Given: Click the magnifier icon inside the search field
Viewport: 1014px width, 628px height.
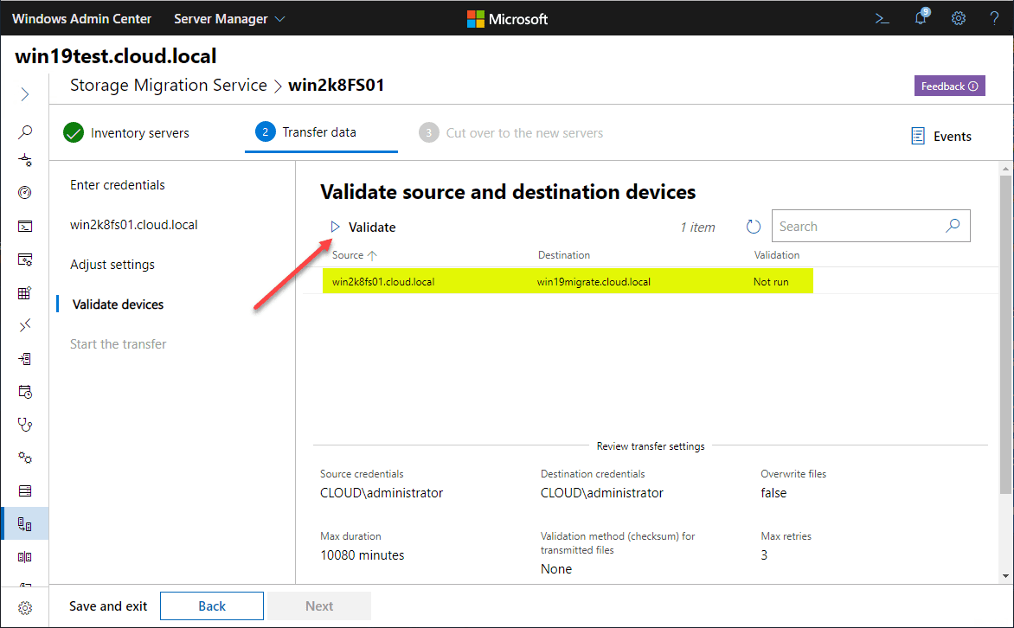Looking at the screenshot, I should 953,225.
